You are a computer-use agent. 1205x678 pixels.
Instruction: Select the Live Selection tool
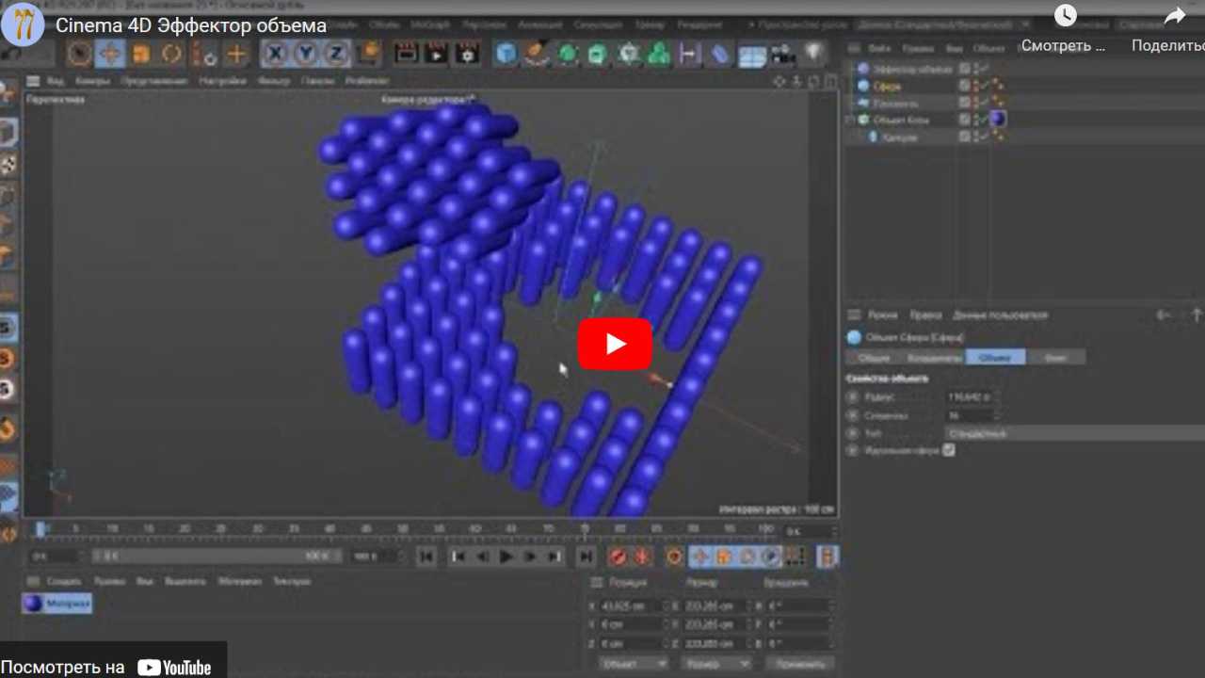79,54
